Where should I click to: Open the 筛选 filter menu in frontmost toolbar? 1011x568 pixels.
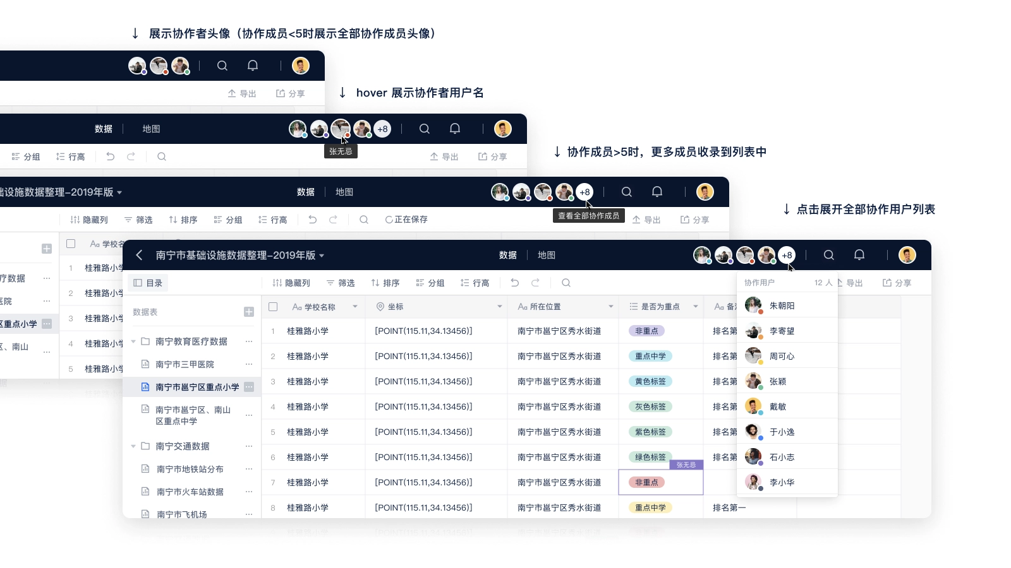pos(341,283)
